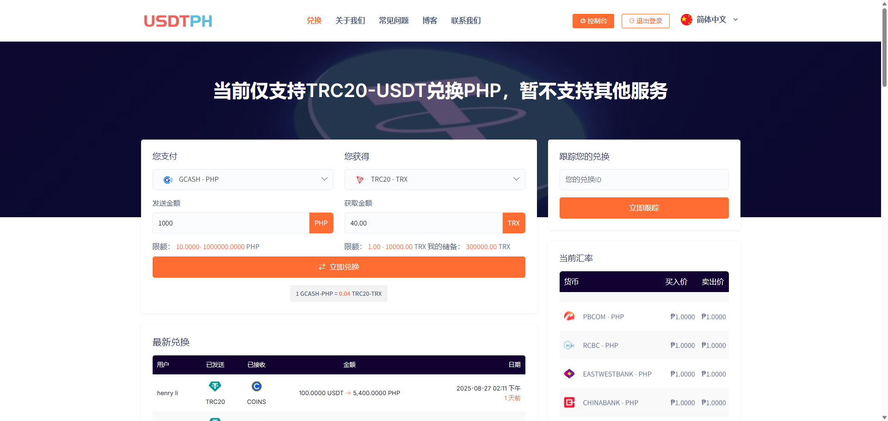The height and width of the screenshot is (421, 888).
Task: Click the receive limit 1.00 - 10000.00 value
Action: pos(390,247)
